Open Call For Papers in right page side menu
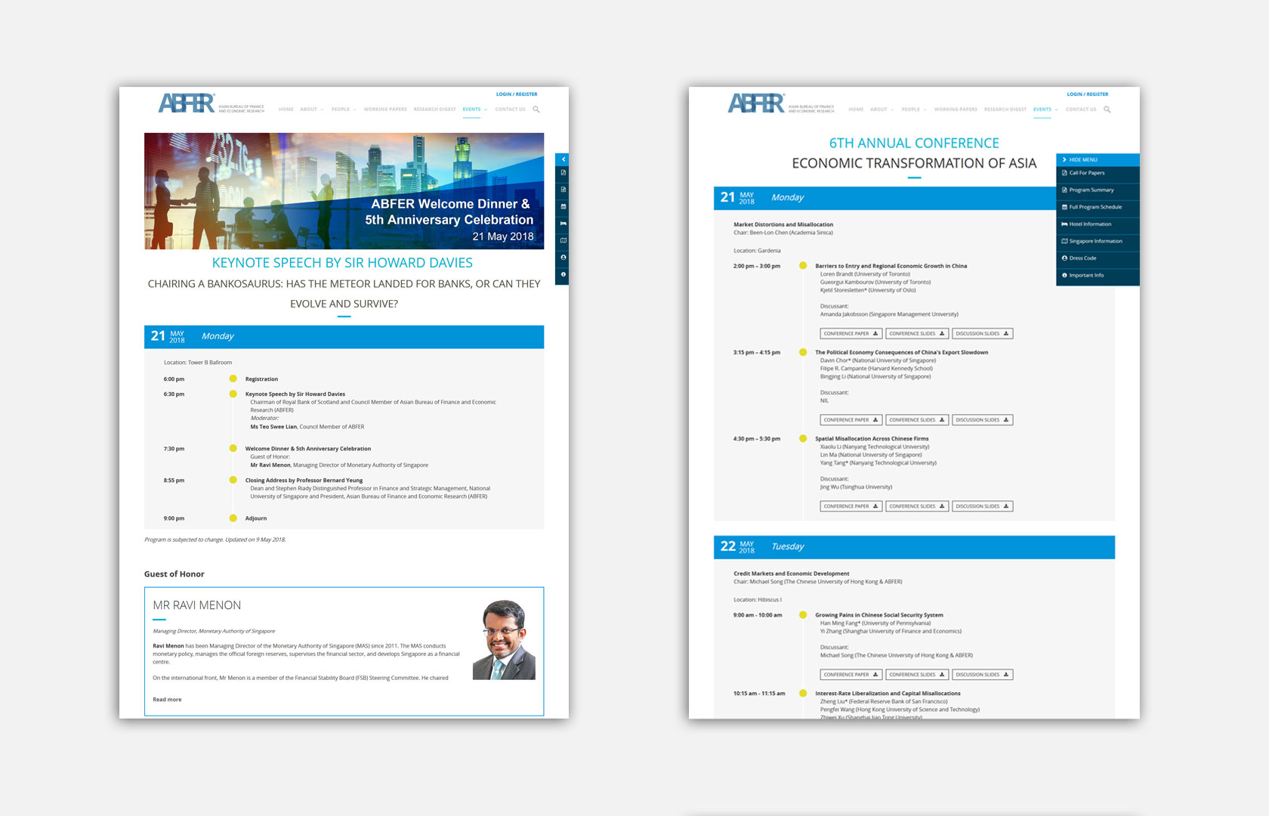This screenshot has height=816, width=1269. click(1098, 173)
